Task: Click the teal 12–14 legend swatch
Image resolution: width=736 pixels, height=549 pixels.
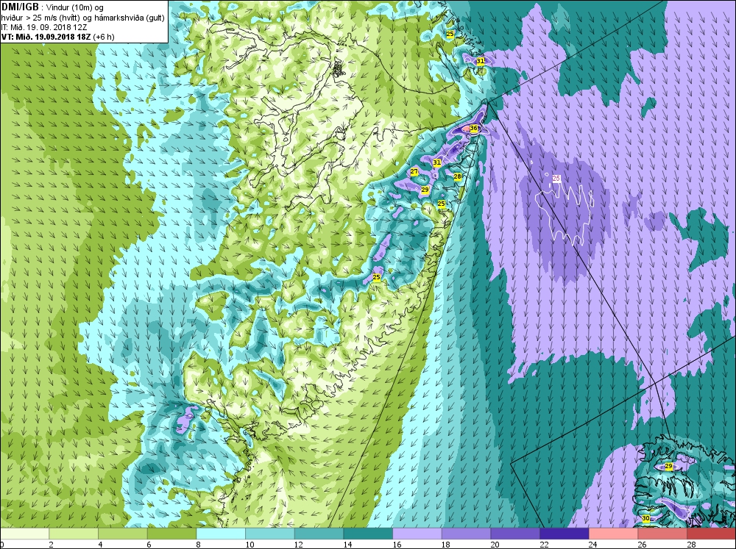Action: (319, 534)
